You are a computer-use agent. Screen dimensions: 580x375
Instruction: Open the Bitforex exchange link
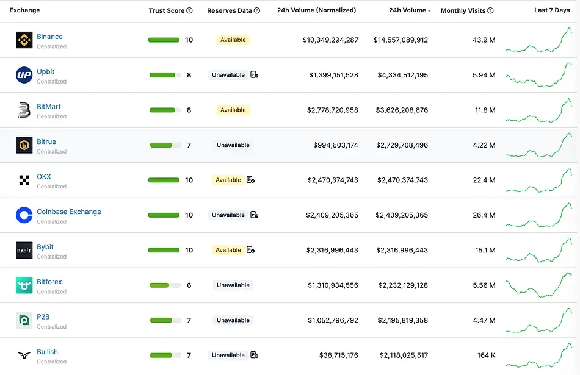tap(49, 282)
